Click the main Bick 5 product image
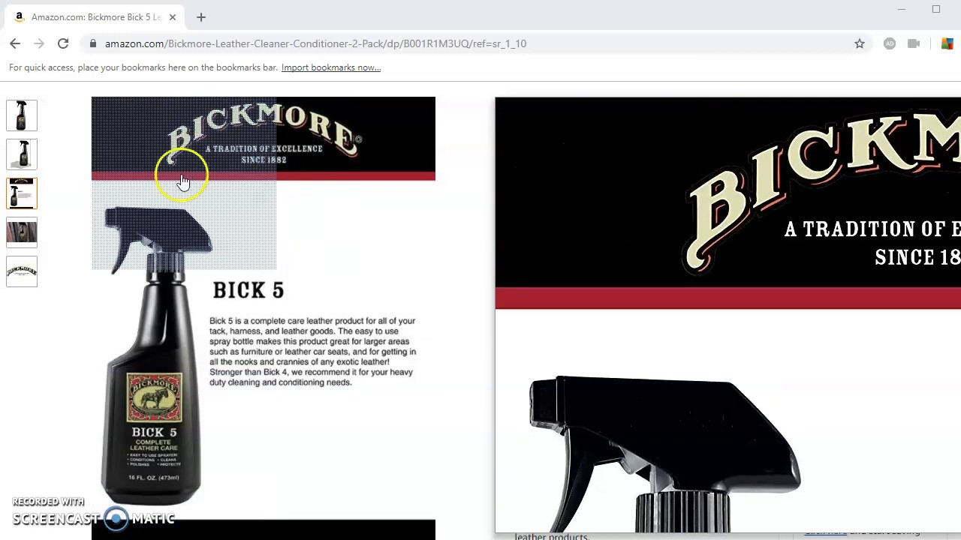The width and height of the screenshot is (961, 540). coord(264,318)
